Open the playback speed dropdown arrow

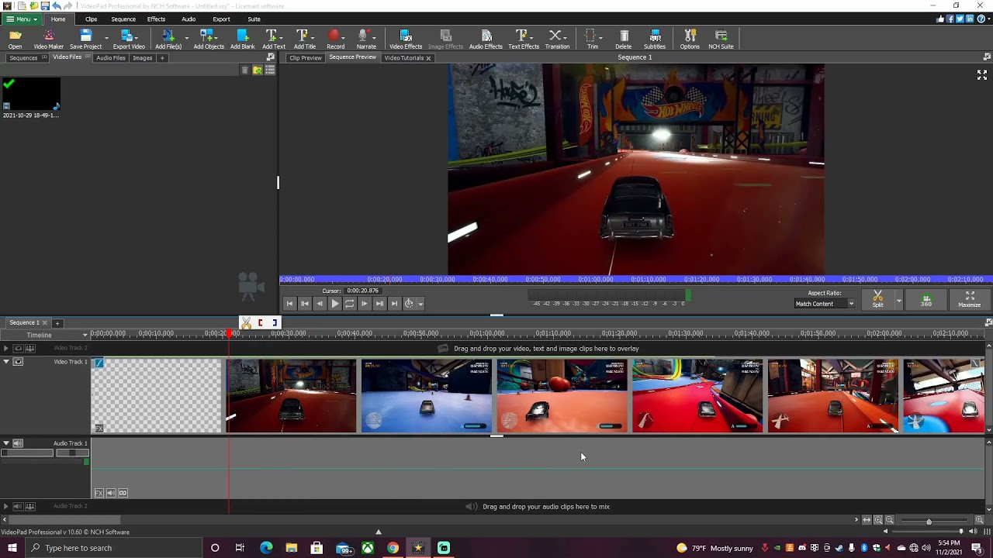tap(420, 304)
